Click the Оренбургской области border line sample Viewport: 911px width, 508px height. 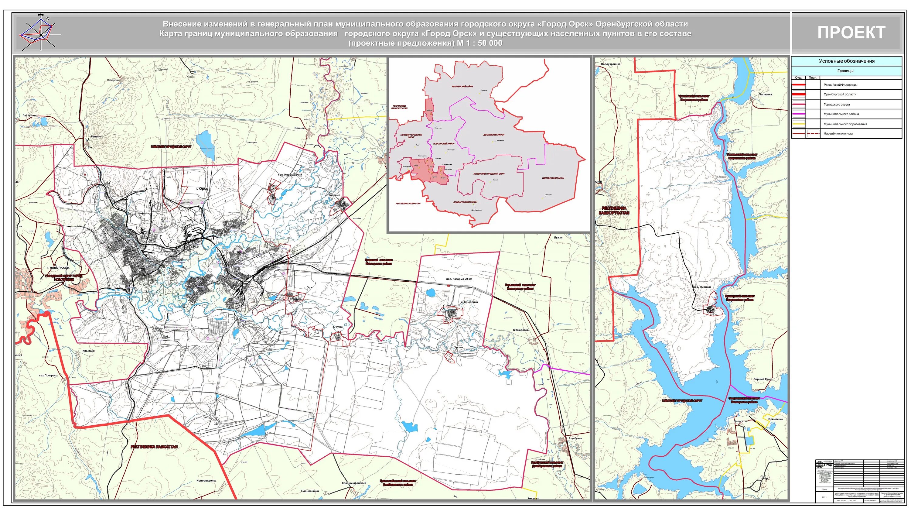pyautogui.click(x=799, y=94)
